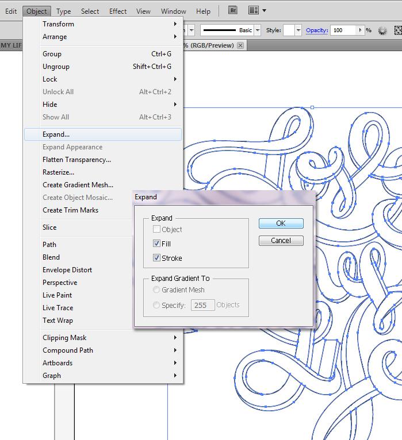Click the partially visible icon after Recolor Artwork
The image size is (402, 440).
(x=397, y=30)
